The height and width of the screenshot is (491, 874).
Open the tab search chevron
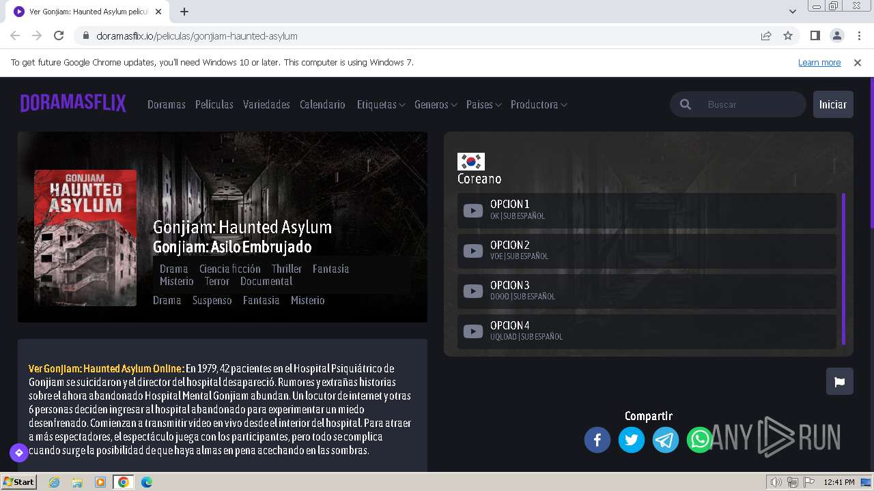tap(792, 12)
